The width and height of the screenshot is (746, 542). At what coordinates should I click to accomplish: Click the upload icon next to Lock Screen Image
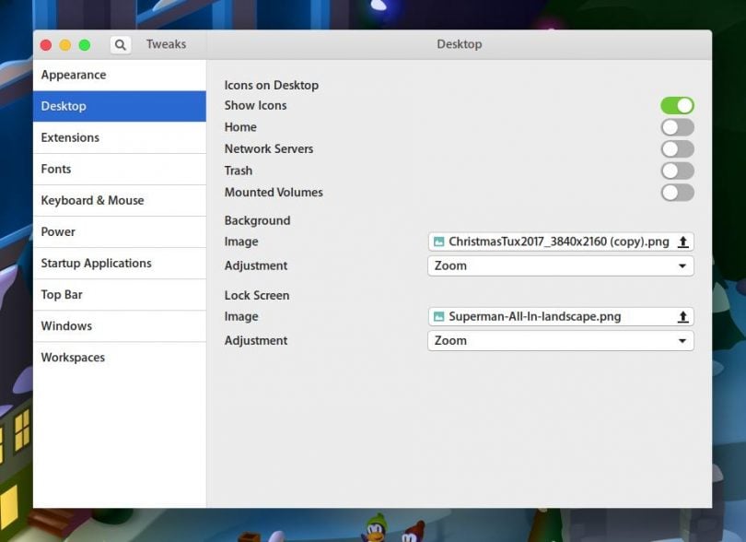click(682, 316)
